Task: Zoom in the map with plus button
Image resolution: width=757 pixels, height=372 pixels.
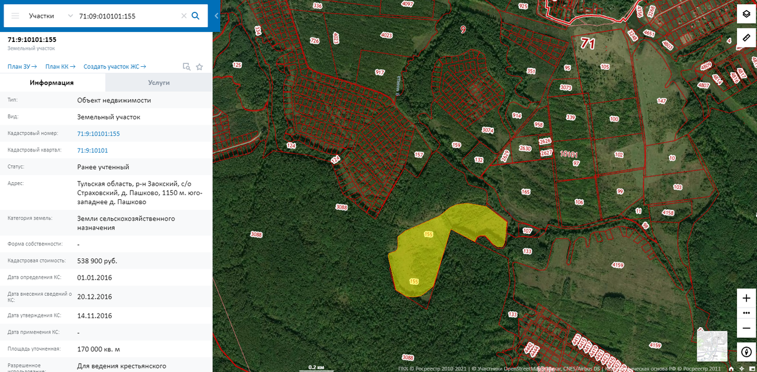Action: point(746,297)
